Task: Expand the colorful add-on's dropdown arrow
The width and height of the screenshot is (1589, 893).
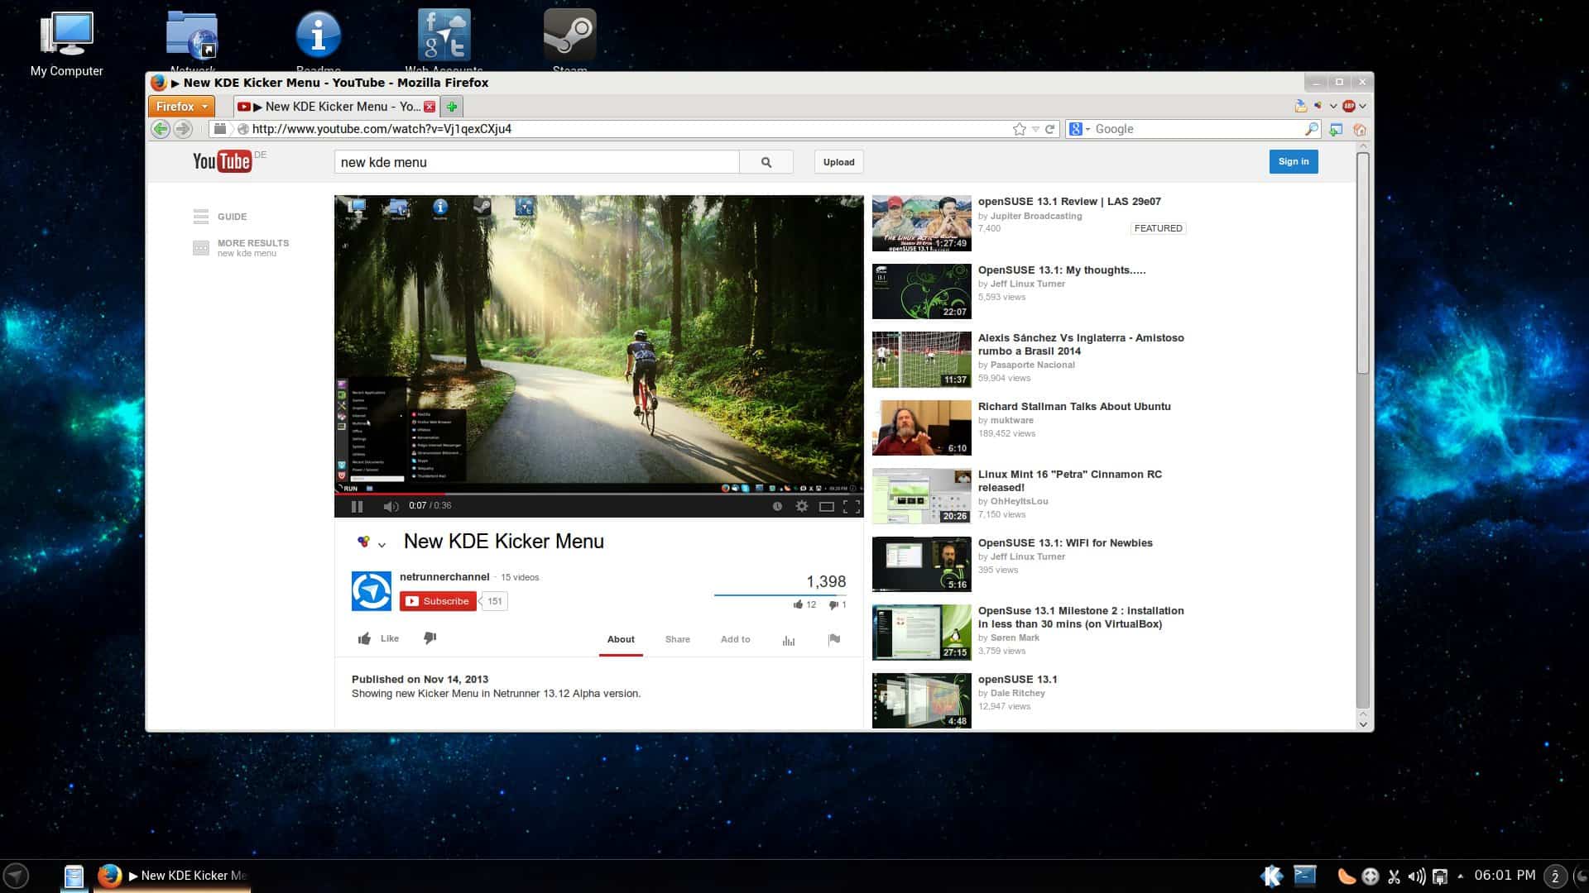Action: [1333, 107]
